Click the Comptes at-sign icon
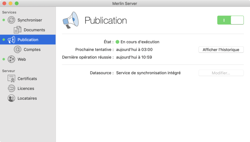 (18, 49)
